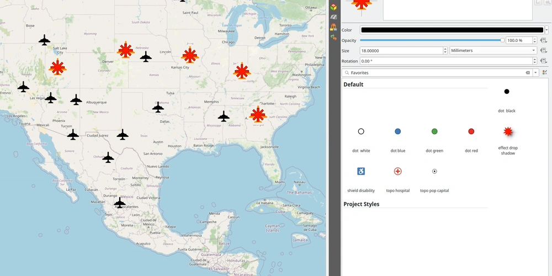Open the Favorites filter dropdown arrow
552x276 pixels.
[535, 72]
